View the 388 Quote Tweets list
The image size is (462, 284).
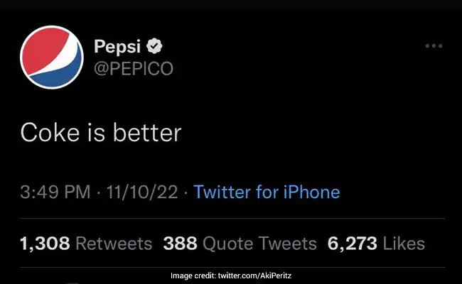240,244
